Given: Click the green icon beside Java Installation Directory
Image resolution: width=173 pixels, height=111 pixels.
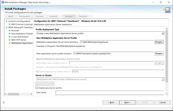Looking at the screenshot, I should click(10, 33).
